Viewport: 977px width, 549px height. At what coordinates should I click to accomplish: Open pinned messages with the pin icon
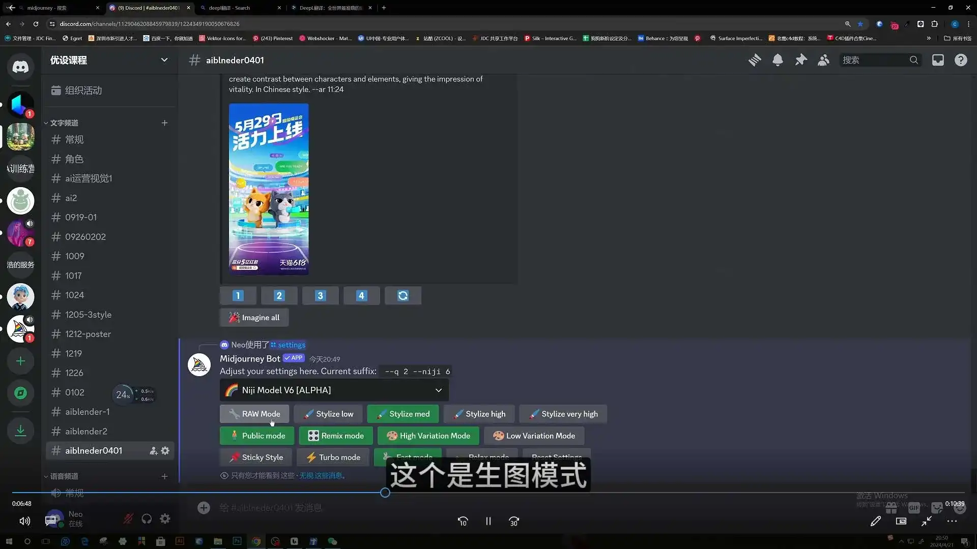pyautogui.click(x=801, y=60)
